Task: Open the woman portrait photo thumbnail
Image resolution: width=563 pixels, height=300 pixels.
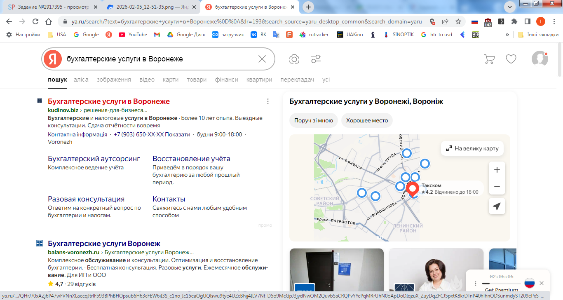Action: 436,270
